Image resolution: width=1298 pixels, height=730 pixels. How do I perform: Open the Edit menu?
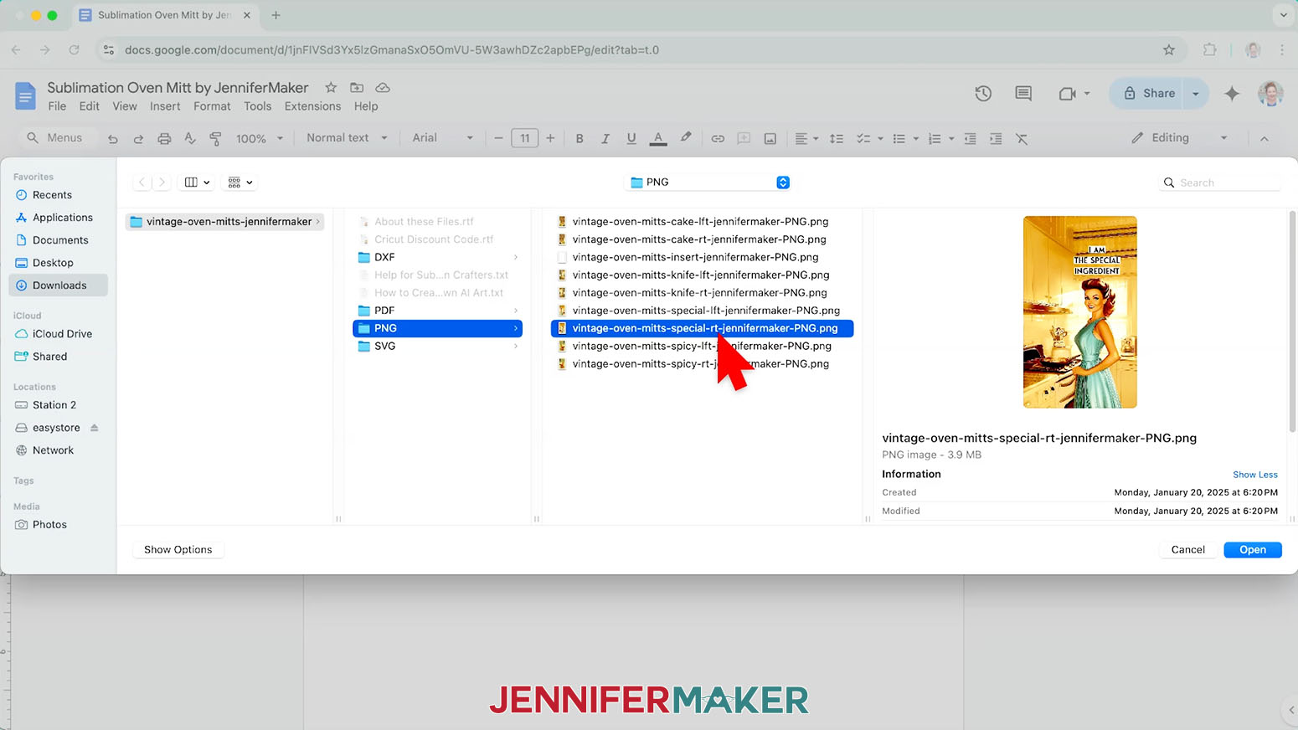tap(89, 106)
